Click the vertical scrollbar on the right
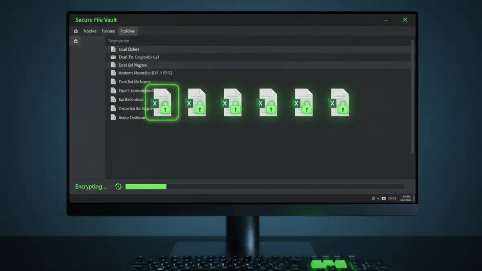Viewport: 482px width, 271px height. pyautogui.click(x=413, y=96)
